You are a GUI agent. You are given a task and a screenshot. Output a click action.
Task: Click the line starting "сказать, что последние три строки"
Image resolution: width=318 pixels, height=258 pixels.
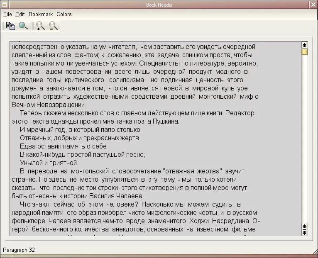tap(129, 188)
